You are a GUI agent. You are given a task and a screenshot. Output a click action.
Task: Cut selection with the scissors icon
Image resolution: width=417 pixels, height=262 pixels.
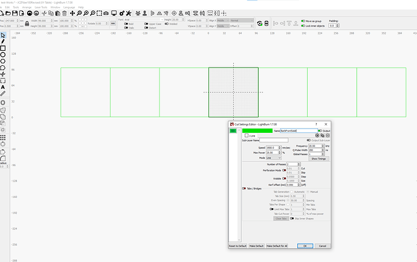pos(44,13)
